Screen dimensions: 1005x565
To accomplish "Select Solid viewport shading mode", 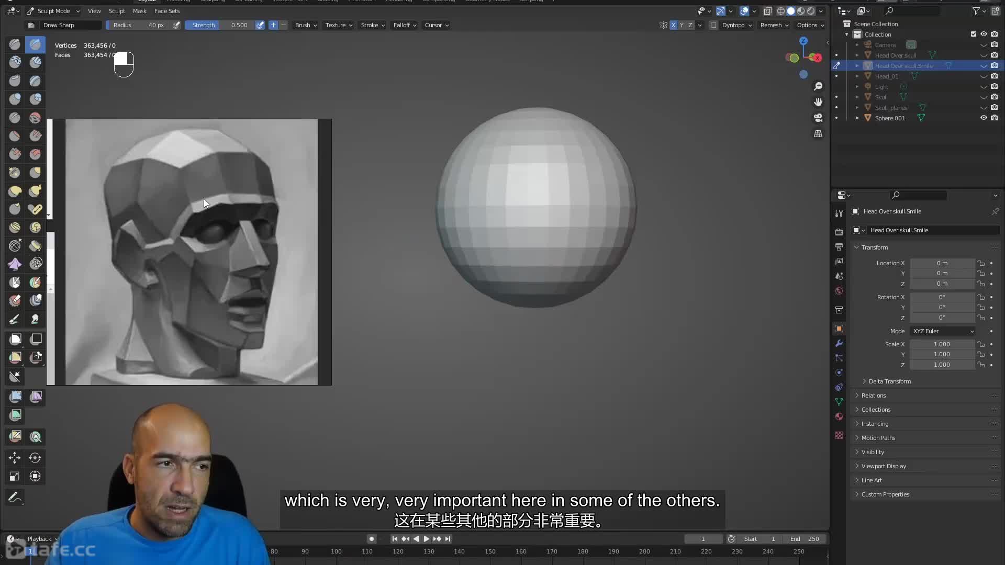I will pyautogui.click(x=790, y=11).
